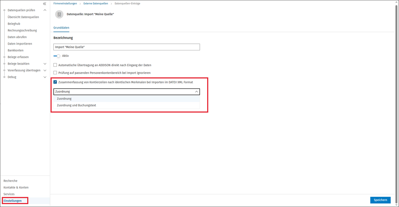Enable automatische Übertragung an ADDISON checkbox
Viewport: 399px width, 207px height.
tap(55, 65)
